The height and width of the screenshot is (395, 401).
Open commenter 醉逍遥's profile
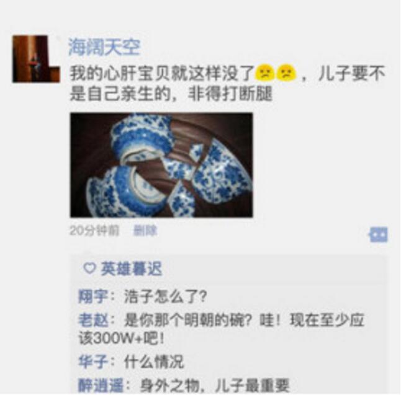coord(101,385)
